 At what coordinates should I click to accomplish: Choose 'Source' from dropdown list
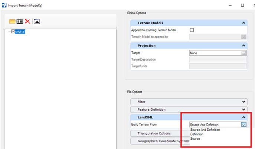point(195,139)
